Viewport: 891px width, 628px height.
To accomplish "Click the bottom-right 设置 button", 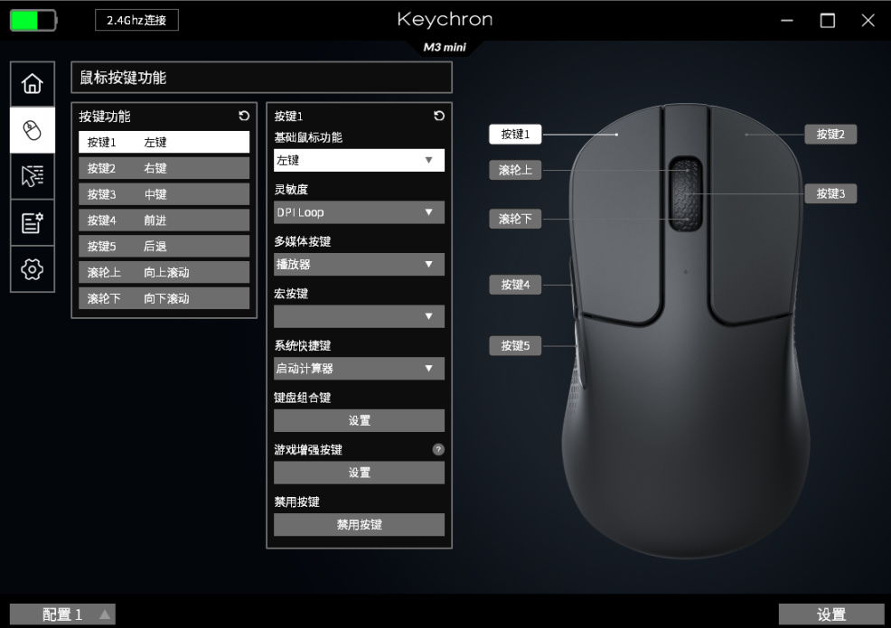I will (830, 614).
